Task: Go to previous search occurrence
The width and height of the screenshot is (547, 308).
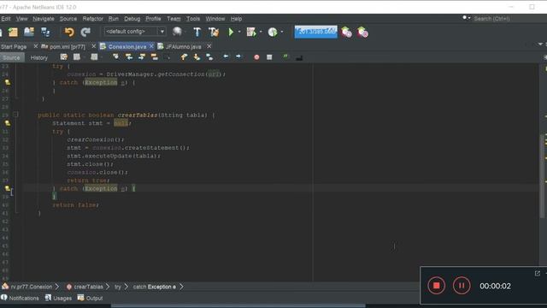Action: [129, 56]
